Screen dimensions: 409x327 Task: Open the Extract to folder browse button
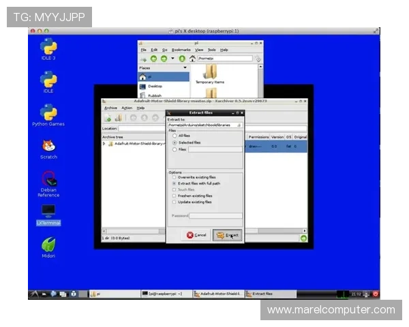[x=239, y=125]
